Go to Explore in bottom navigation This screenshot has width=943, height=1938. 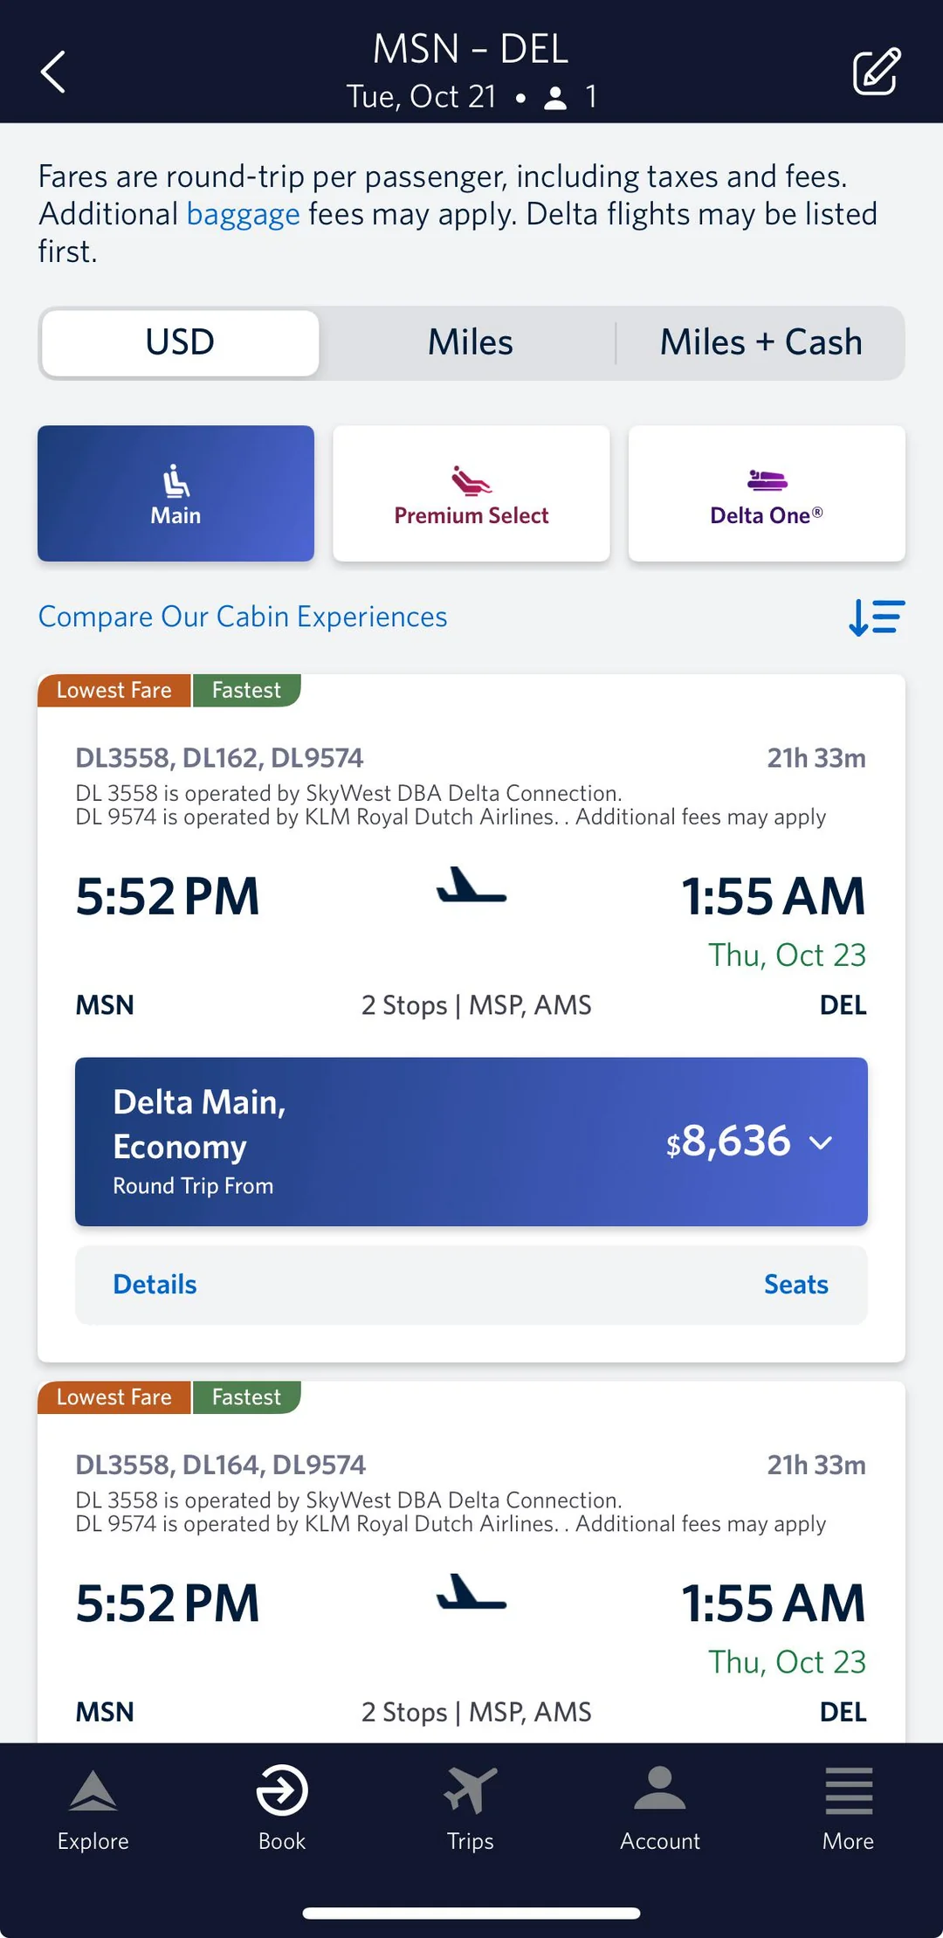pyautogui.click(x=93, y=1808)
